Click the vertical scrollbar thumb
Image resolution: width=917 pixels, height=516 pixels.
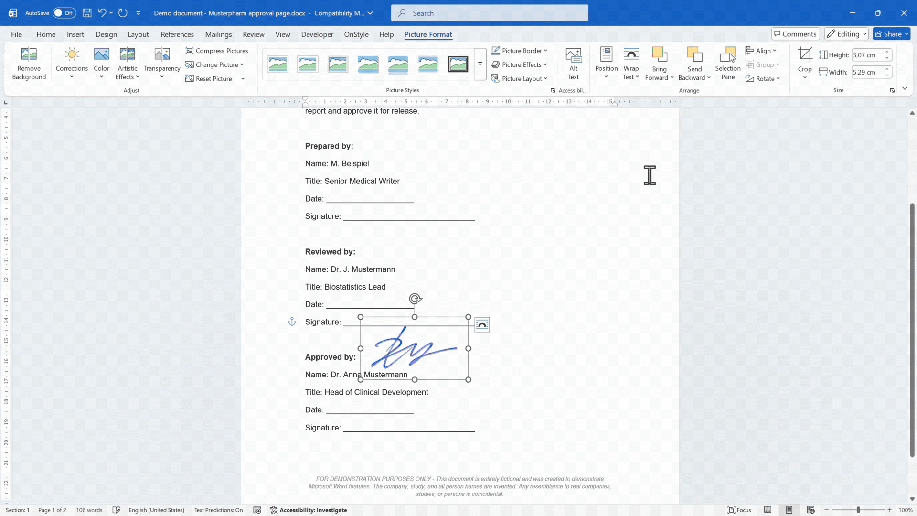coord(912,330)
